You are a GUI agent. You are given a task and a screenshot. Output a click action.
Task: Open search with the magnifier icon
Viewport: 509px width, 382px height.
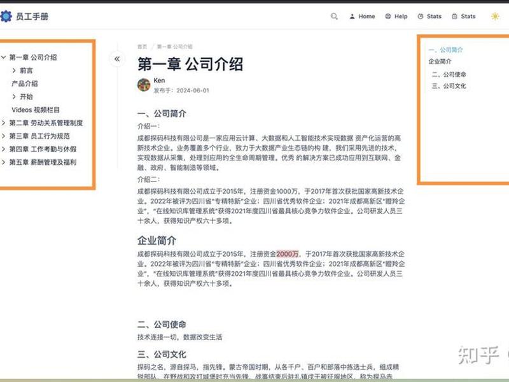click(334, 17)
